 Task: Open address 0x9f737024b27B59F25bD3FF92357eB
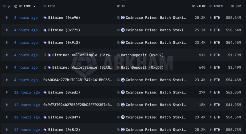tap(77, 105)
